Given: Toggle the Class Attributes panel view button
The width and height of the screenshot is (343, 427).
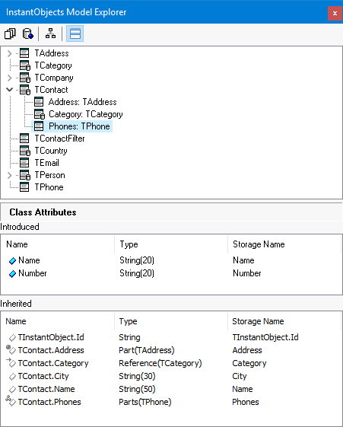Looking at the screenshot, I should point(75,33).
